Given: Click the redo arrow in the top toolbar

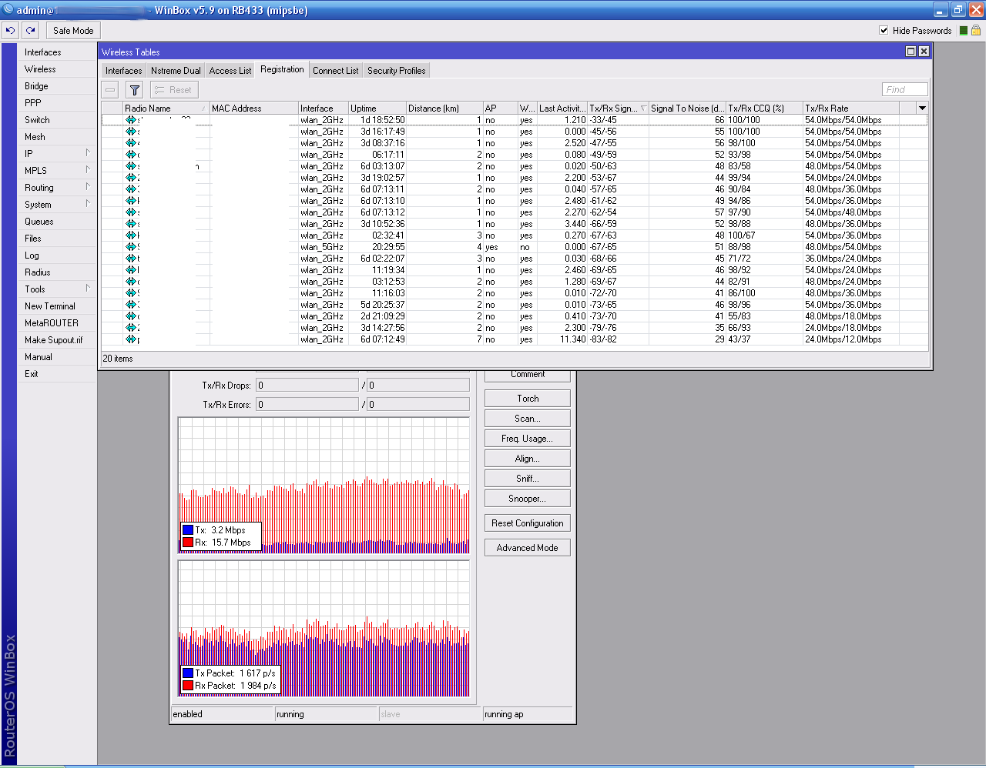Looking at the screenshot, I should 30,31.
